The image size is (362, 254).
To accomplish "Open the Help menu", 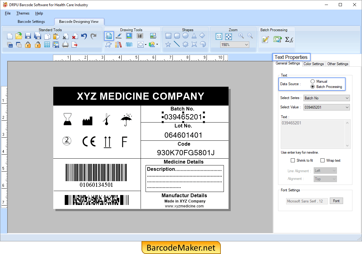I will 39,13.
